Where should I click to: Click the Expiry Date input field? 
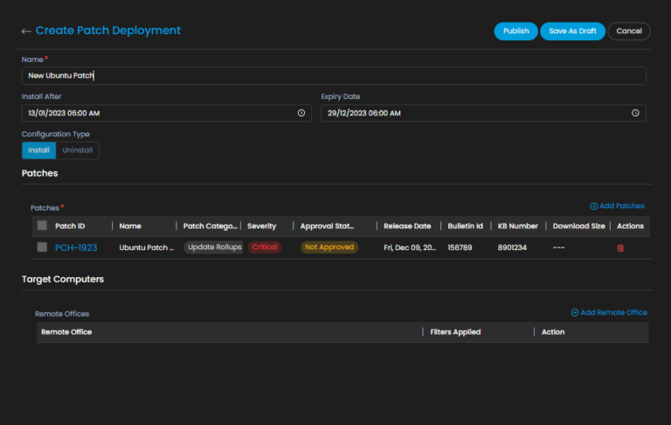pos(472,113)
